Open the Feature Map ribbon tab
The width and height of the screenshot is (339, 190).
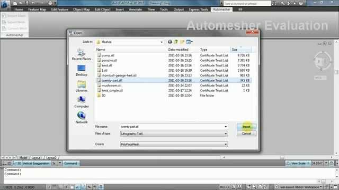(37, 9)
